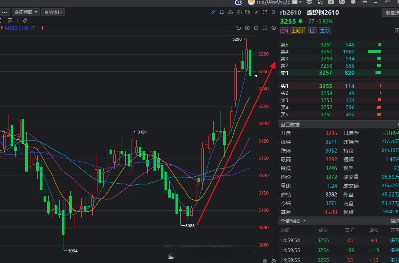Open price alert bell in chart toolbar

(222, 12)
